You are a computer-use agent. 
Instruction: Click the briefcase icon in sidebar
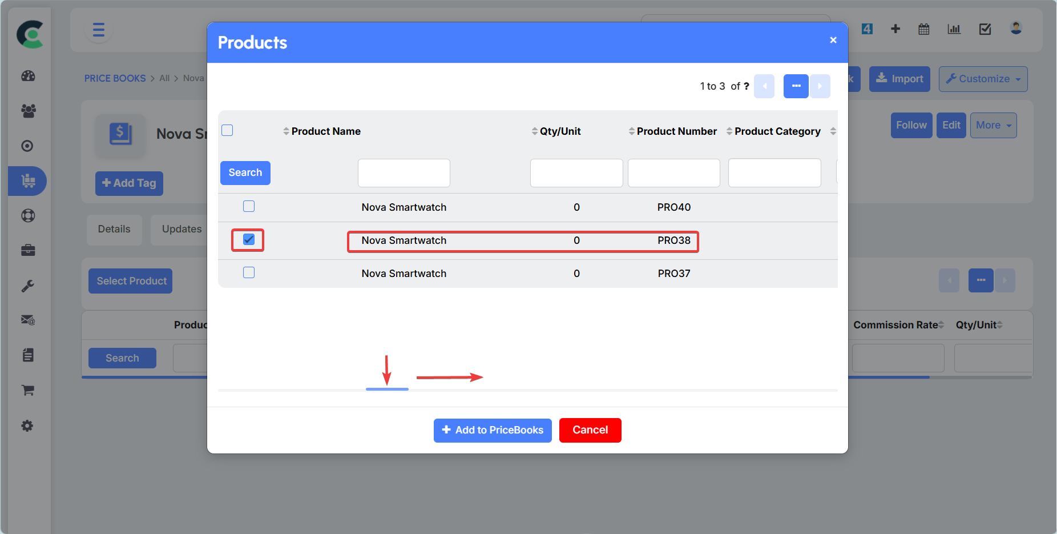click(28, 250)
